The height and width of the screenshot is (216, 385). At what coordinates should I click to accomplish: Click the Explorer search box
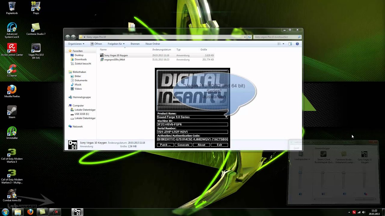[277, 37]
